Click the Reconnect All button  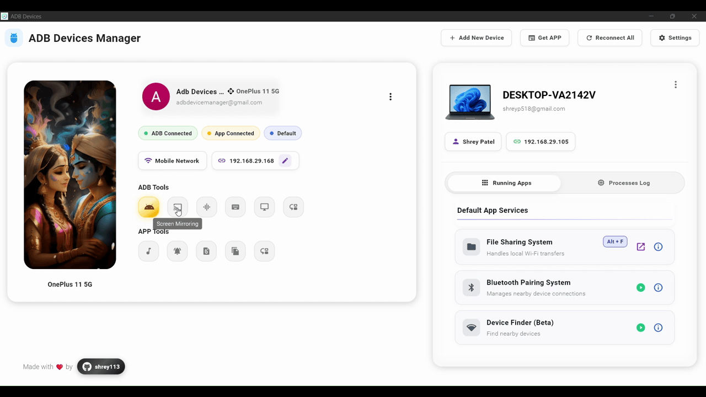(x=609, y=37)
